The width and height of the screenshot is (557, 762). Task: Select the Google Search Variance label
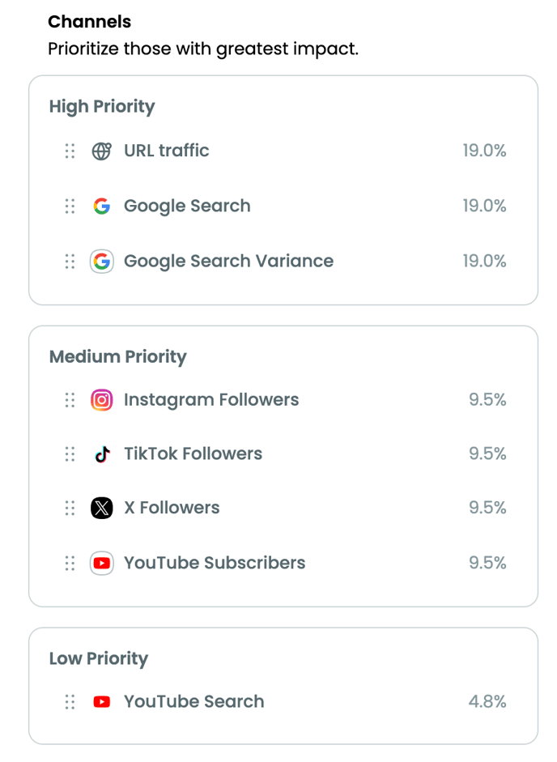(x=228, y=262)
